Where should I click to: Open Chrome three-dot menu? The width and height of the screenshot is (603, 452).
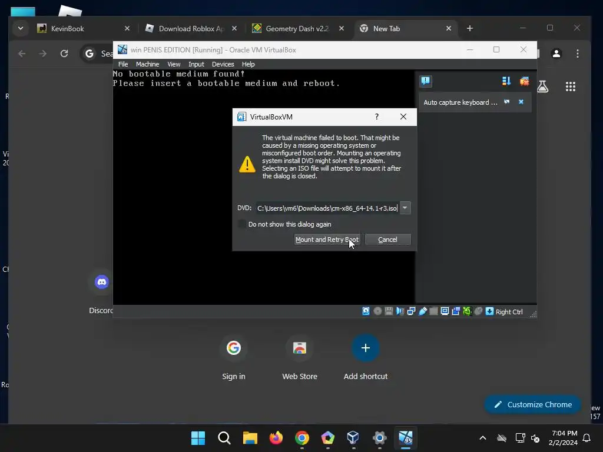(578, 54)
